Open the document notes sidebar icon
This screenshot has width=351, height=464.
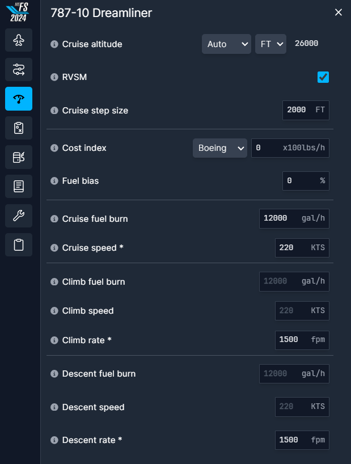(19, 187)
